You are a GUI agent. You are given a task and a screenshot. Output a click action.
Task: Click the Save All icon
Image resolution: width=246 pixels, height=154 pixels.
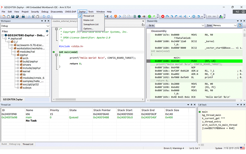(x=17, y=16)
